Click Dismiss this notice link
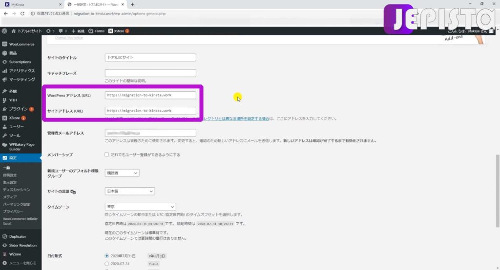Image resolution: width=500 pixels, height=270 pixels. (x=69, y=38)
